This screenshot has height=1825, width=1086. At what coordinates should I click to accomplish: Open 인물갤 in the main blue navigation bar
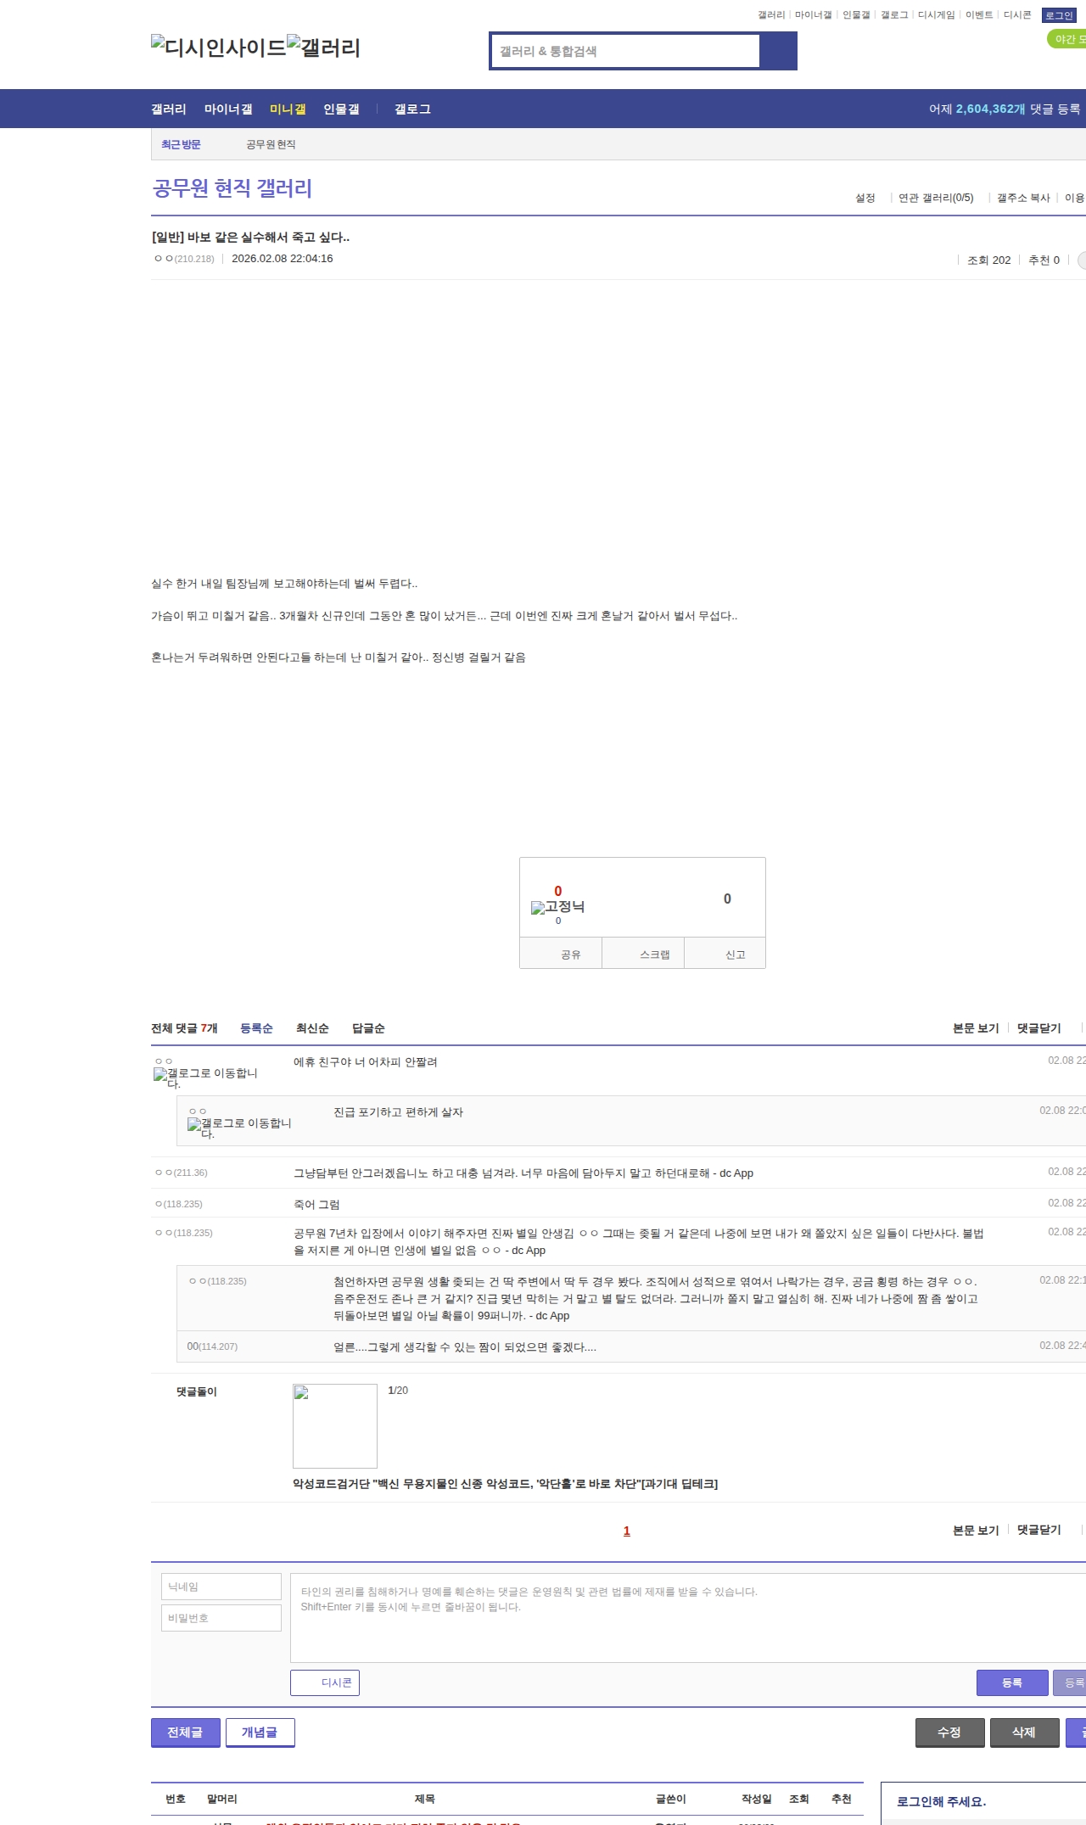(x=341, y=109)
